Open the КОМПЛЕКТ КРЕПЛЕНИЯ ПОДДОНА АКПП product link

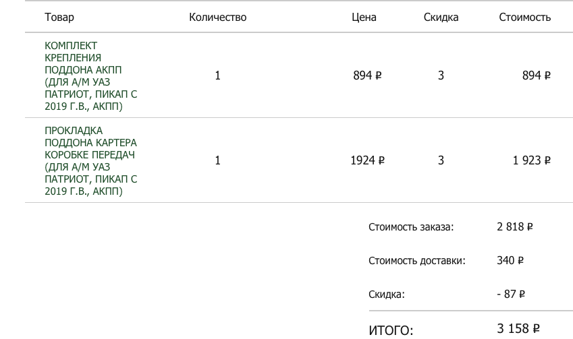coord(90,75)
